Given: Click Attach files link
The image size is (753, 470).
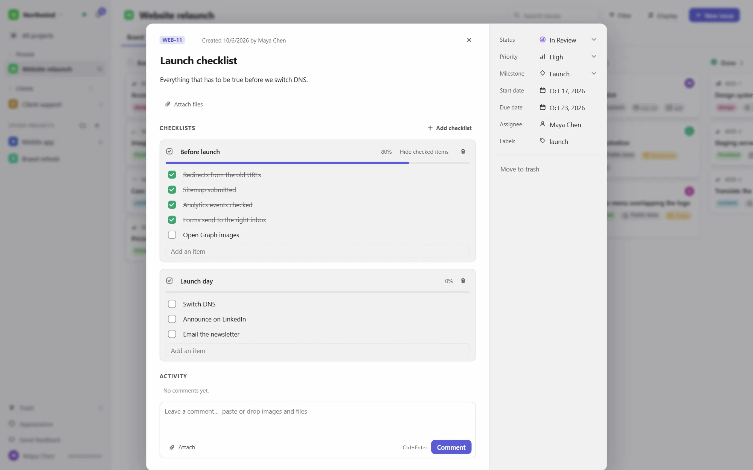Looking at the screenshot, I should [184, 105].
